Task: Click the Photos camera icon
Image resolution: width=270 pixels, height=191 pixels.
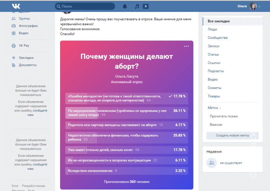Action: tap(14, 26)
